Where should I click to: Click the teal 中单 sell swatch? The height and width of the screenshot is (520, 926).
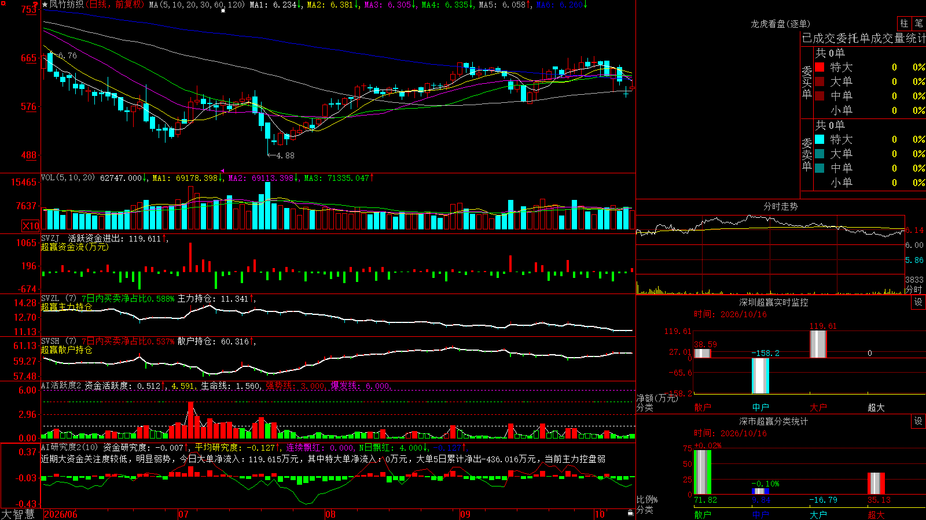click(820, 168)
